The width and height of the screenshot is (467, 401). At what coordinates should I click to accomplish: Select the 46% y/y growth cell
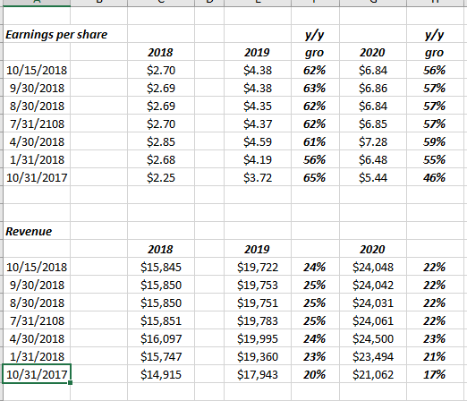(435, 177)
